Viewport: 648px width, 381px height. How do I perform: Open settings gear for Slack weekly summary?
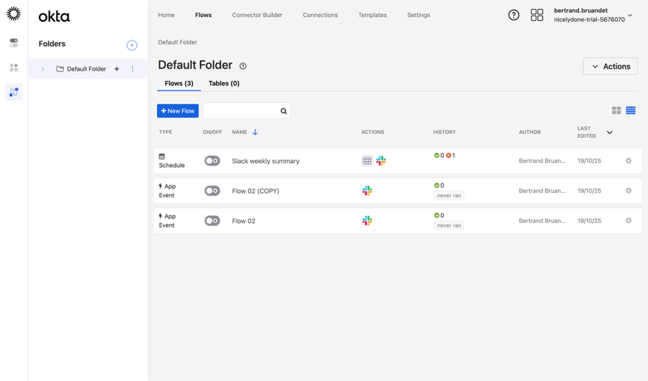pos(629,161)
